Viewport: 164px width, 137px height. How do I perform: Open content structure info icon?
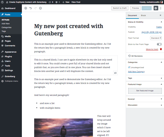point(40,8)
